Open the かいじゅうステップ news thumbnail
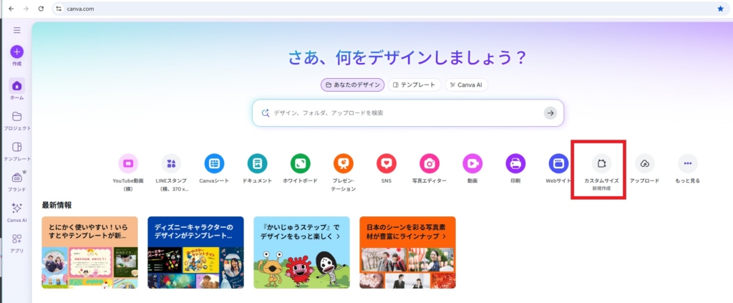This screenshot has height=303, width=733. [x=301, y=252]
